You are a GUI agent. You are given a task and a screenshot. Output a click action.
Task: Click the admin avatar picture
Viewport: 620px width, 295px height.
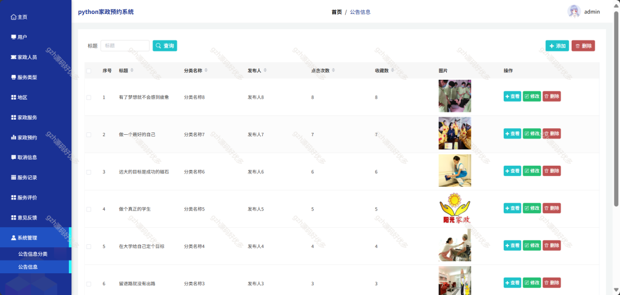click(x=574, y=11)
